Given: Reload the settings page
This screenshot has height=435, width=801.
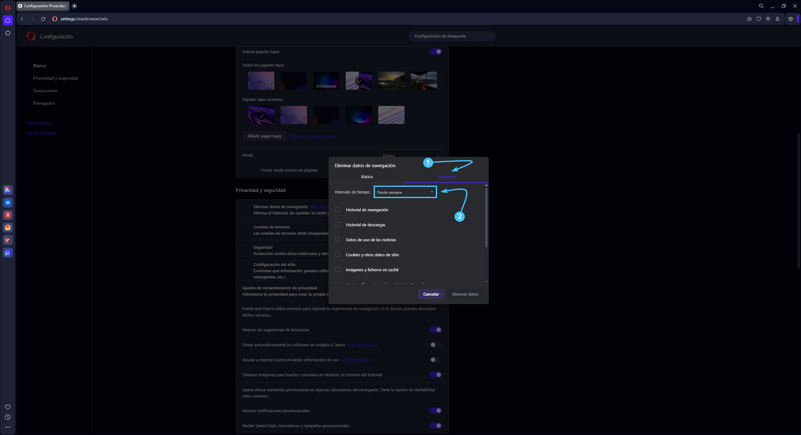Looking at the screenshot, I should click(x=43, y=19).
